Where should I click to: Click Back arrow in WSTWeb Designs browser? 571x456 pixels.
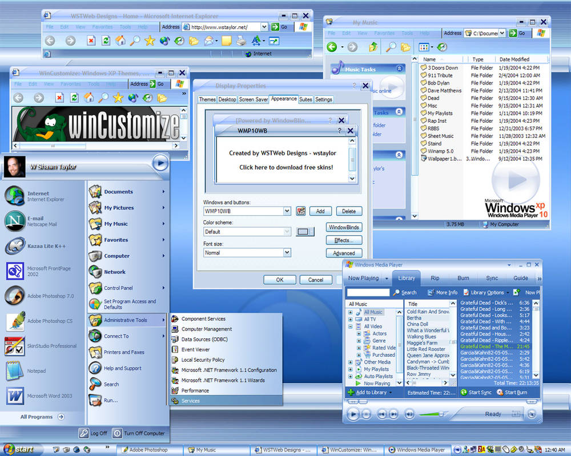click(x=50, y=41)
